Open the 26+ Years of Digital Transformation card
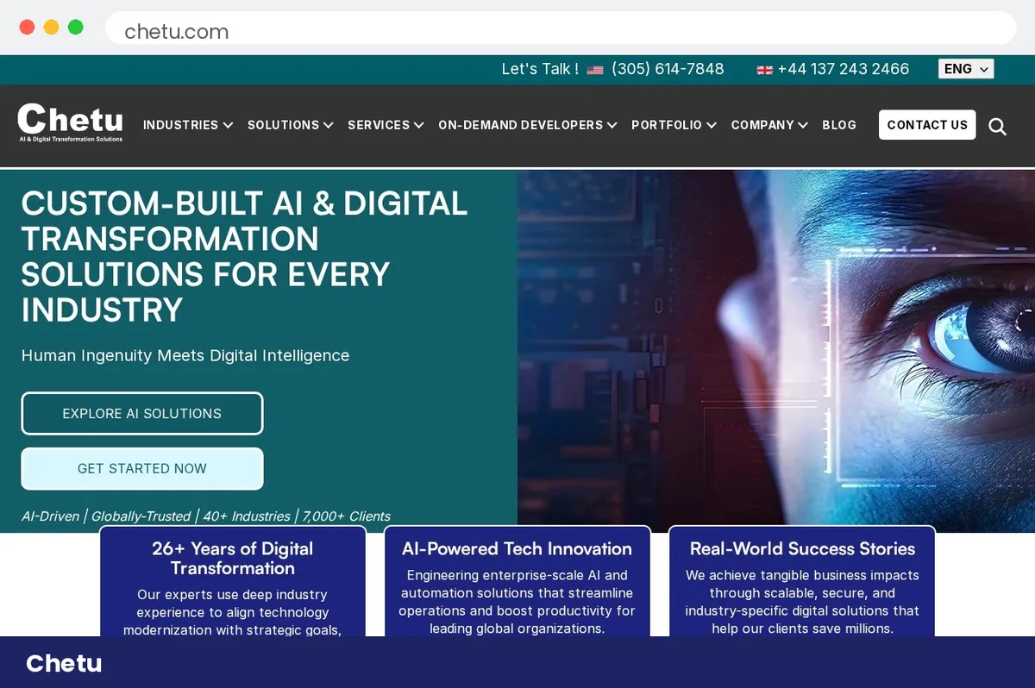 click(x=233, y=582)
